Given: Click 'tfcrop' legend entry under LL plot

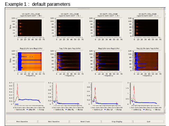Looking at the screenshot, I should point(157,110).
